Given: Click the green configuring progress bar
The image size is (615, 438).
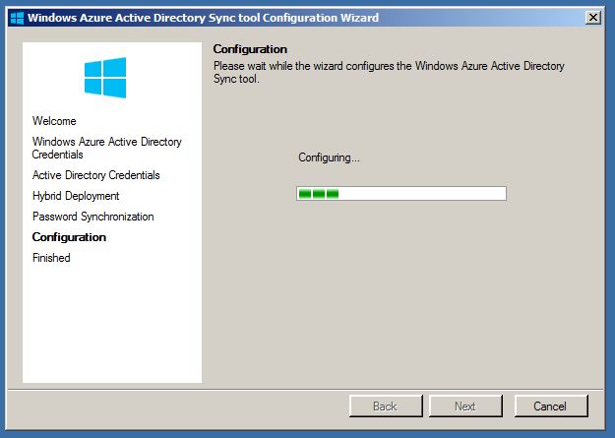Looking at the screenshot, I should pyautogui.click(x=401, y=194).
